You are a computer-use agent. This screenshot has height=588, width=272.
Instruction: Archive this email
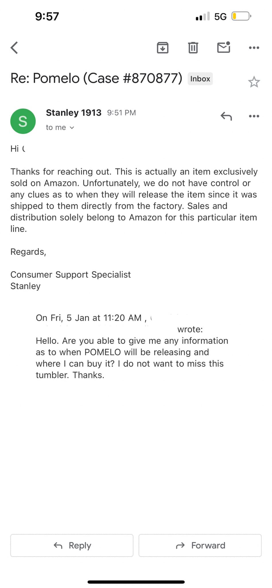tap(163, 48)
